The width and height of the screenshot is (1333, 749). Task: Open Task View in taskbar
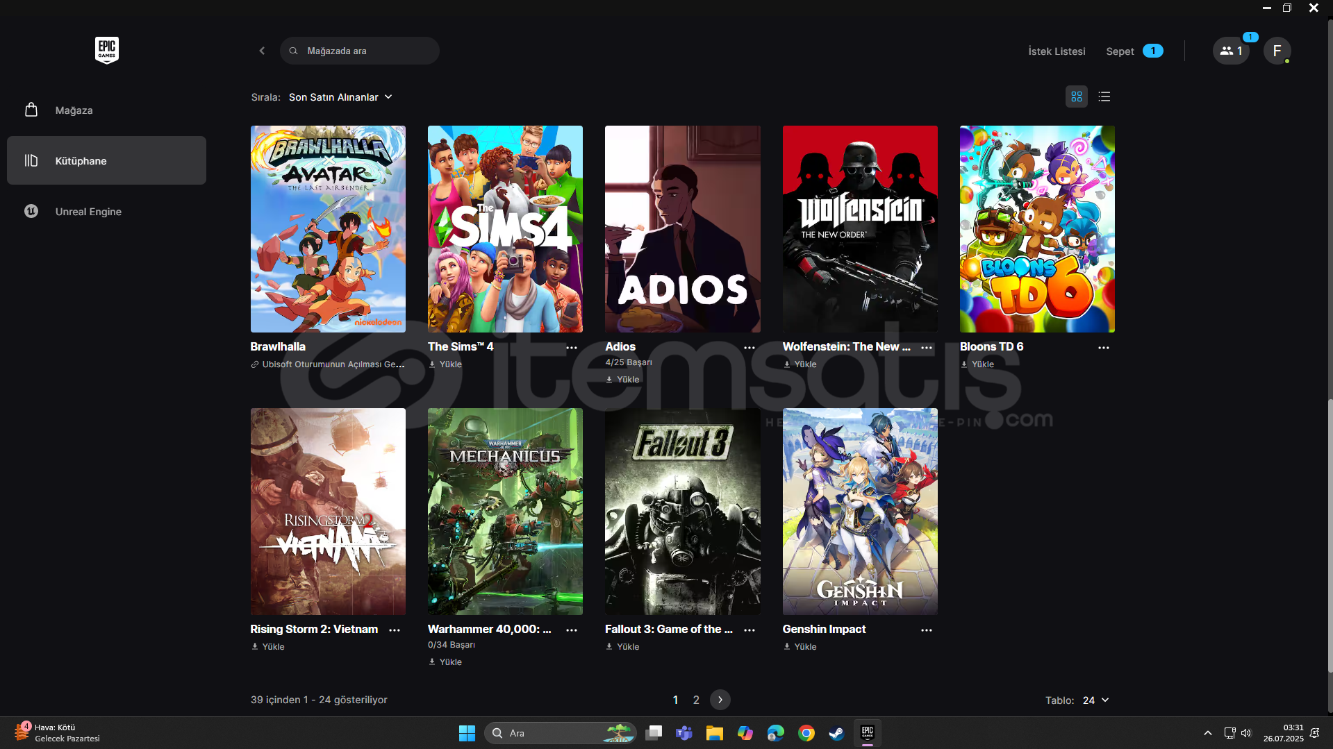654,733
